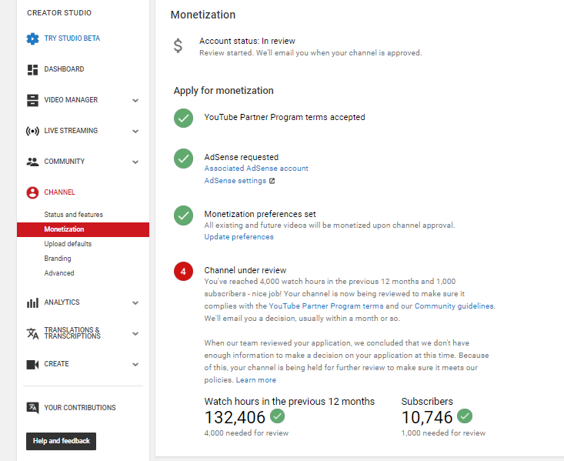Open Community guidelines link

point(454,306)
